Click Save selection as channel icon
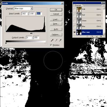Viewport: 107px width, 107px height. coord(91,36)
